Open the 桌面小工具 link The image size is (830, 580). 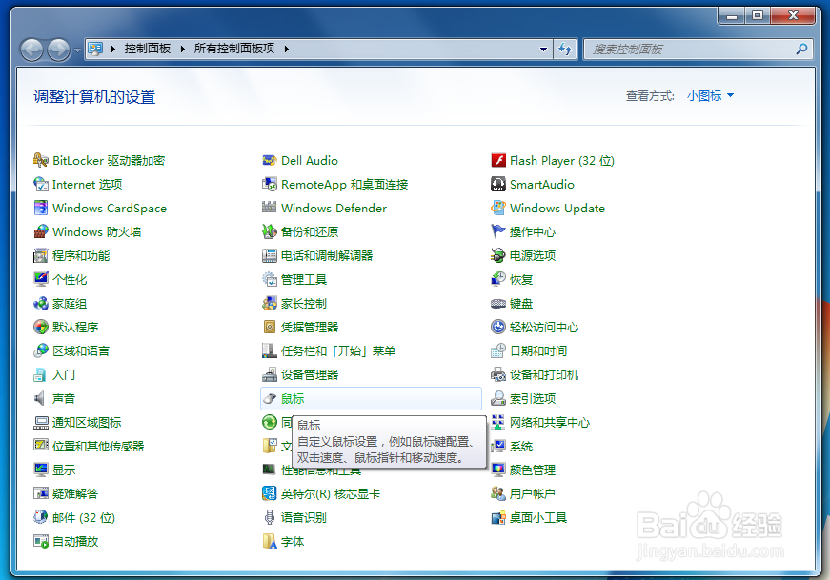pyautogui.click(x=538, y=517)
